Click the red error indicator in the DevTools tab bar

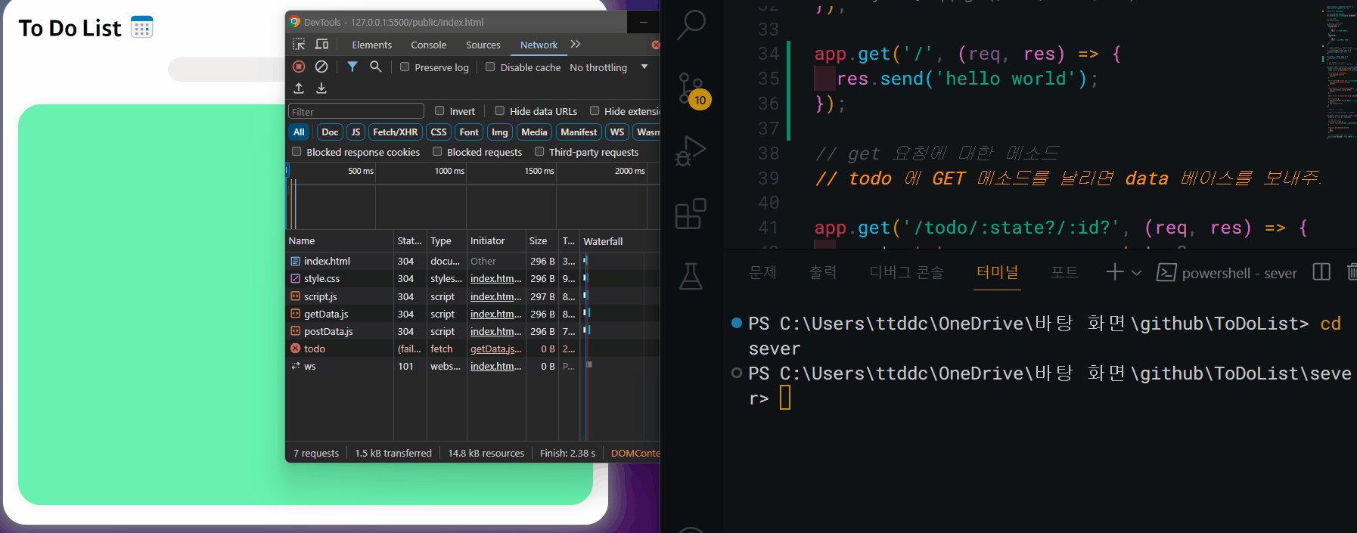pos(656,45)
